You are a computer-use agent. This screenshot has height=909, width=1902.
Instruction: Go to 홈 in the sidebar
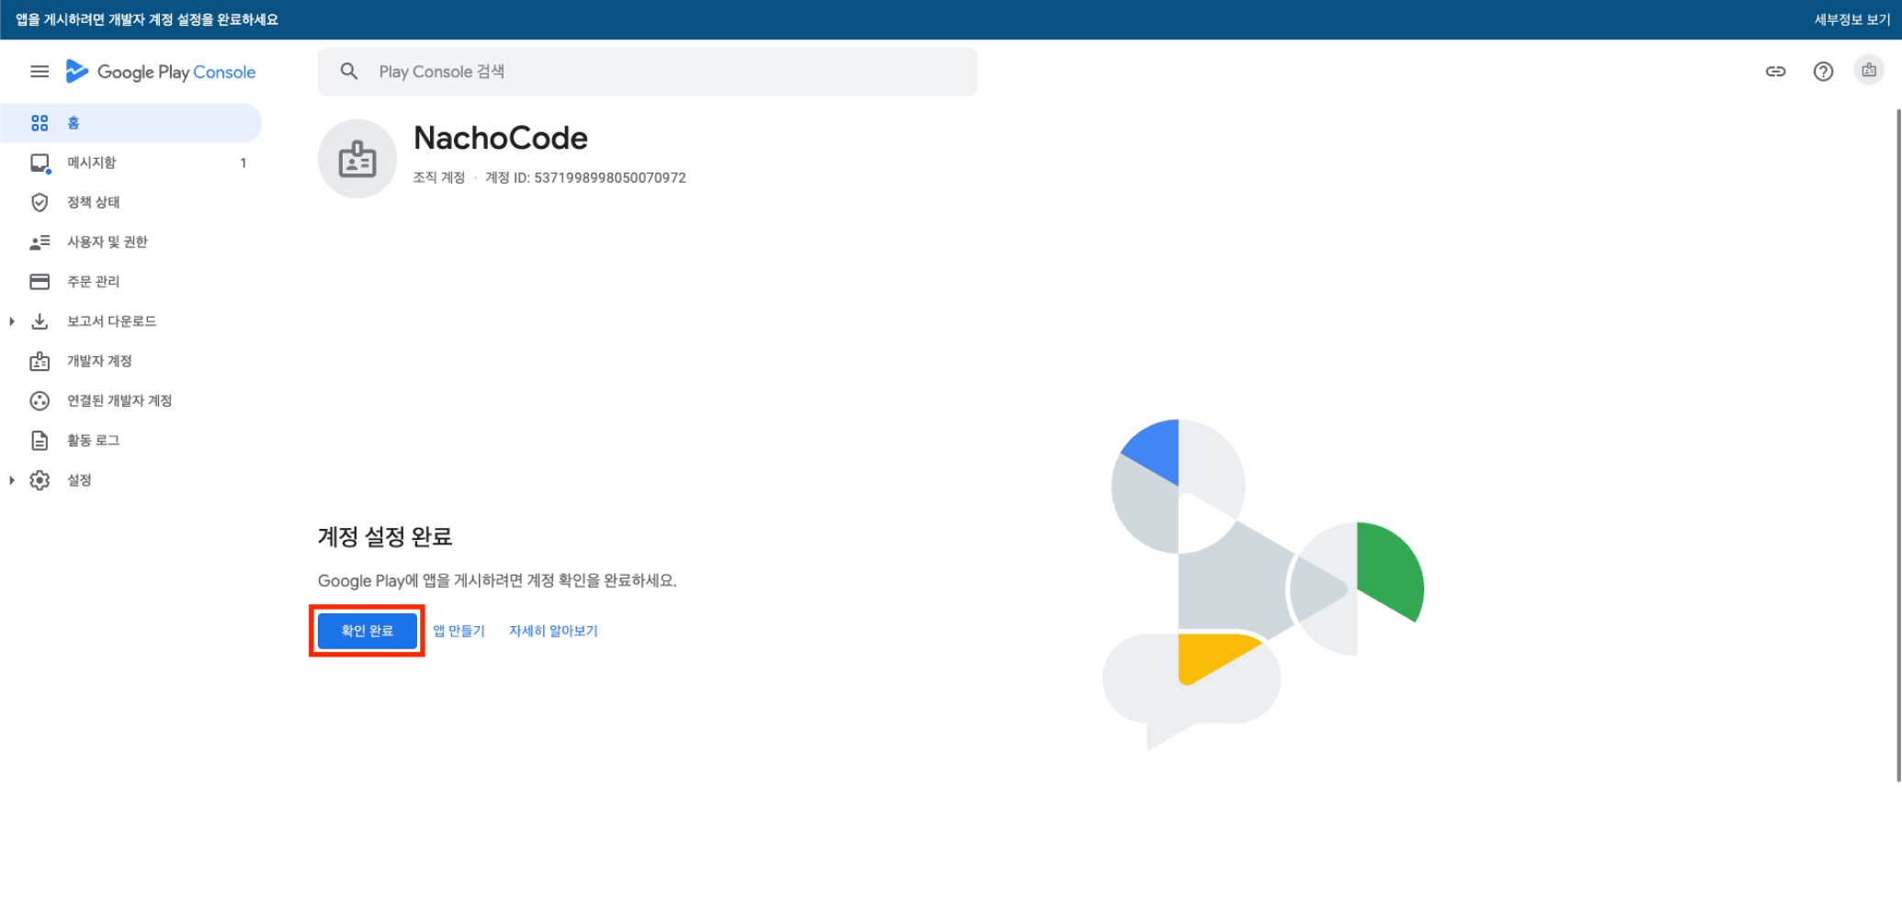tap(130, 123)
